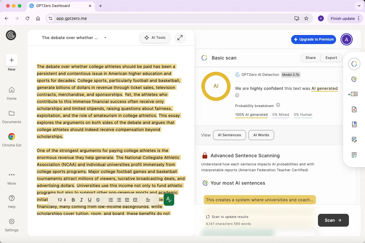
Task: Click the browser home icon
Action: 38,18
